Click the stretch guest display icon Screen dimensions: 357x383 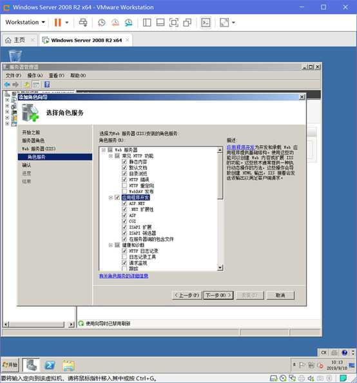(224, 23)
